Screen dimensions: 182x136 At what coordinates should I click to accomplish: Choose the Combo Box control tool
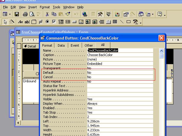click(61, 22)
